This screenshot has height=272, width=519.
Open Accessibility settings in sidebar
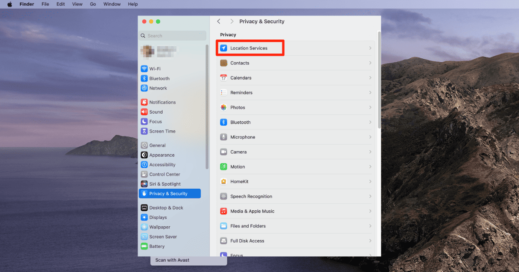click(x=162, y=165)
